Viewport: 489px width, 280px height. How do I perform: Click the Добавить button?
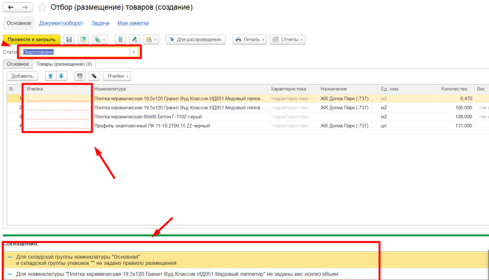pos(22,76)
